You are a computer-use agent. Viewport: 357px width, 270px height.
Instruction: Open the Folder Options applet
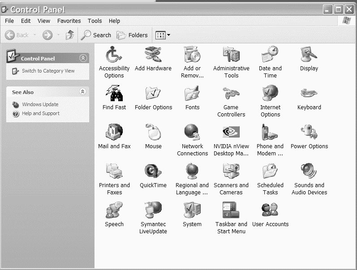tap(153, 94)
